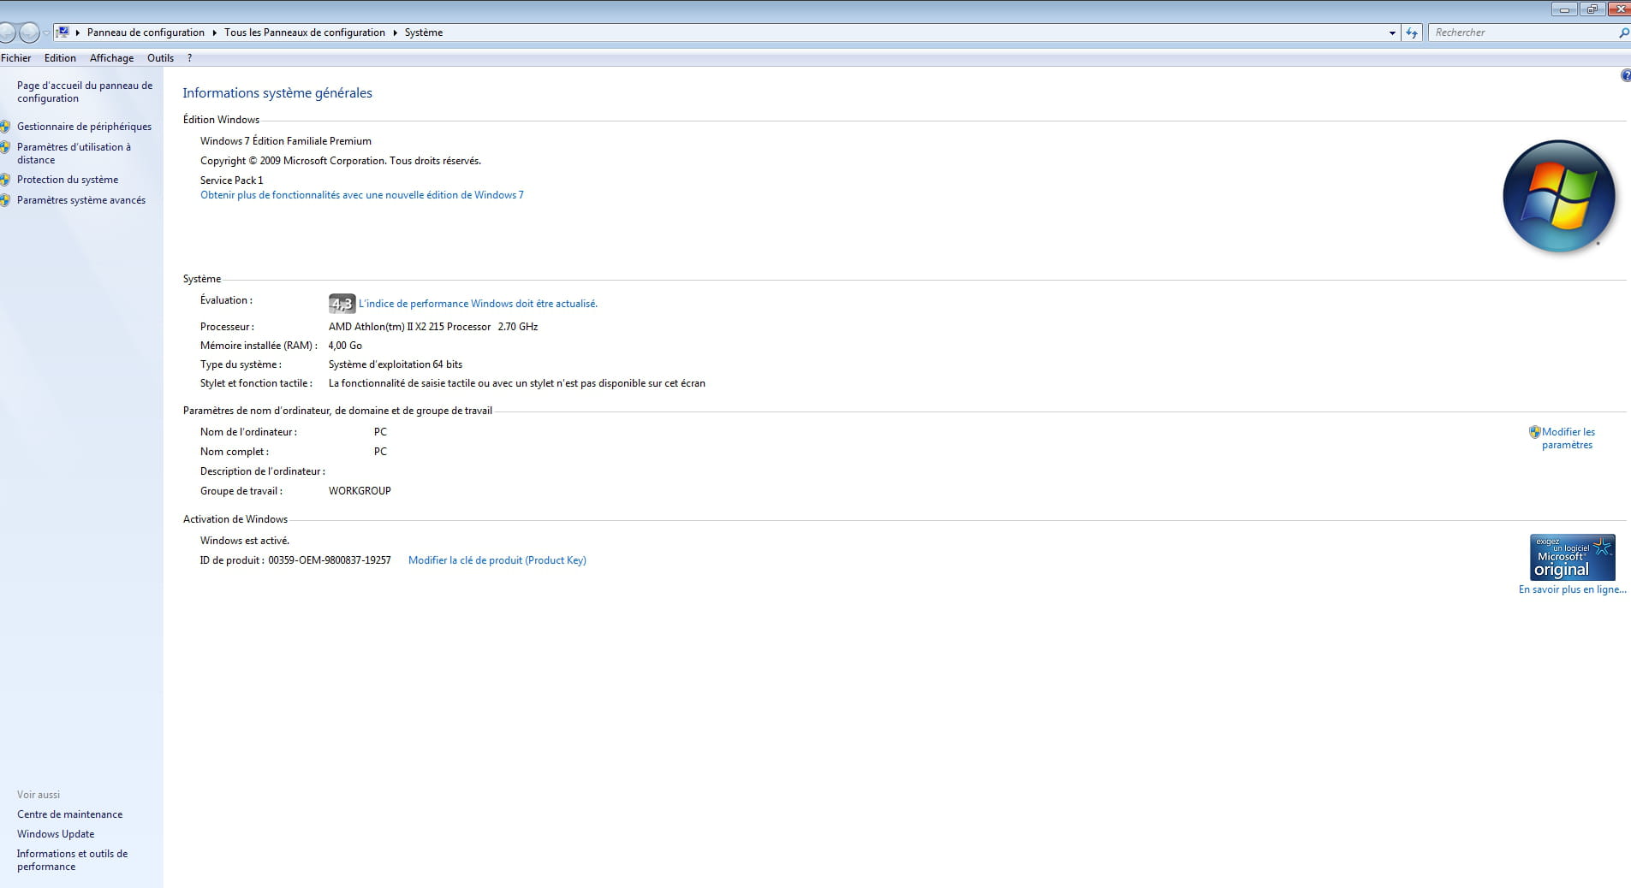Click in the Rechercher search field
Viewport: 1631px width, 888px height.
point(1522,33)
